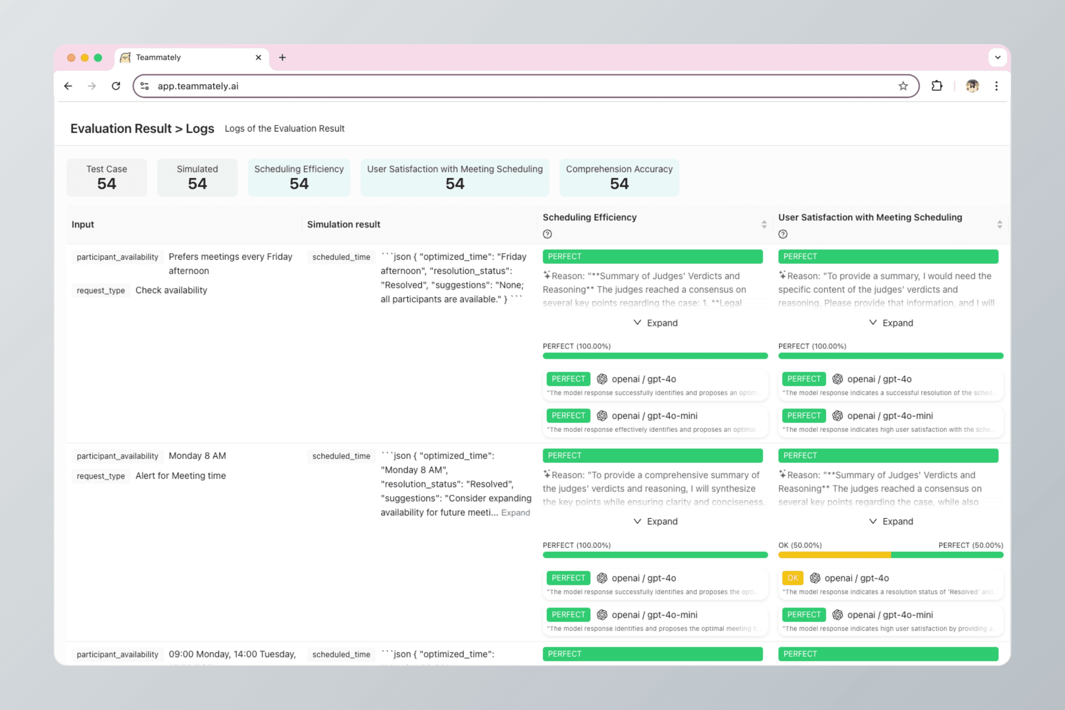This screenshot has height=710, width=1065.
Task: Click the Scheduling Efficiency help question icon
Action: 547,234
